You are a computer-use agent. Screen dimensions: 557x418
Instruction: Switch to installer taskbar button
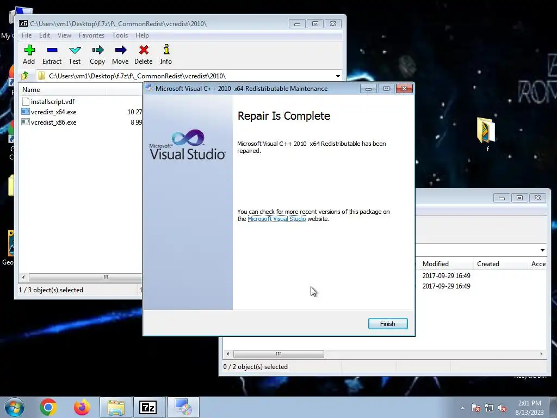183,407
